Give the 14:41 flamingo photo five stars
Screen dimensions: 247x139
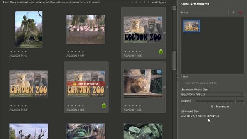tap(83, 51)
